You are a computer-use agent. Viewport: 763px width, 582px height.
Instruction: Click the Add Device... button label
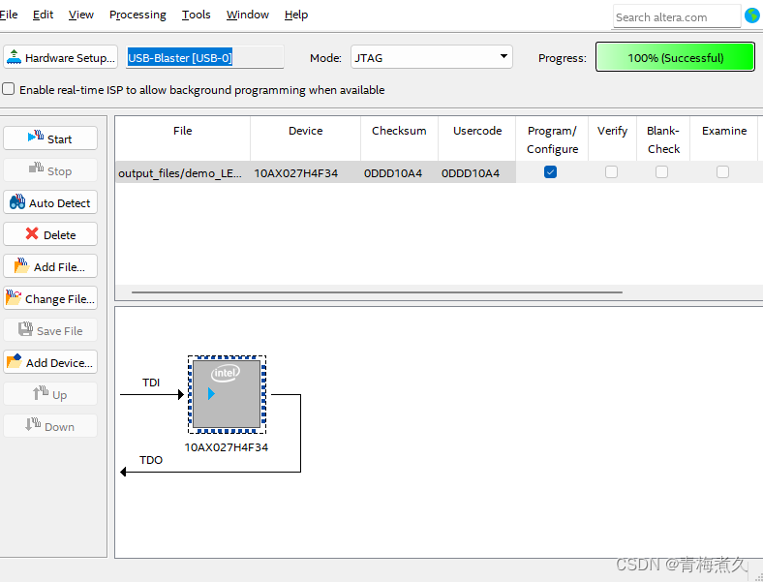pyautogui.click(x=59, y=363)
